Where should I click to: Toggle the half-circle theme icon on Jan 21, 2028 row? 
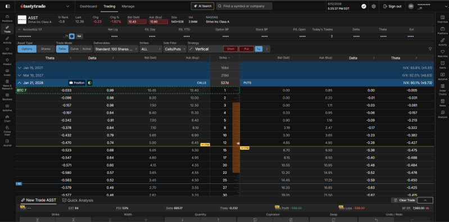tap(89, 83)
